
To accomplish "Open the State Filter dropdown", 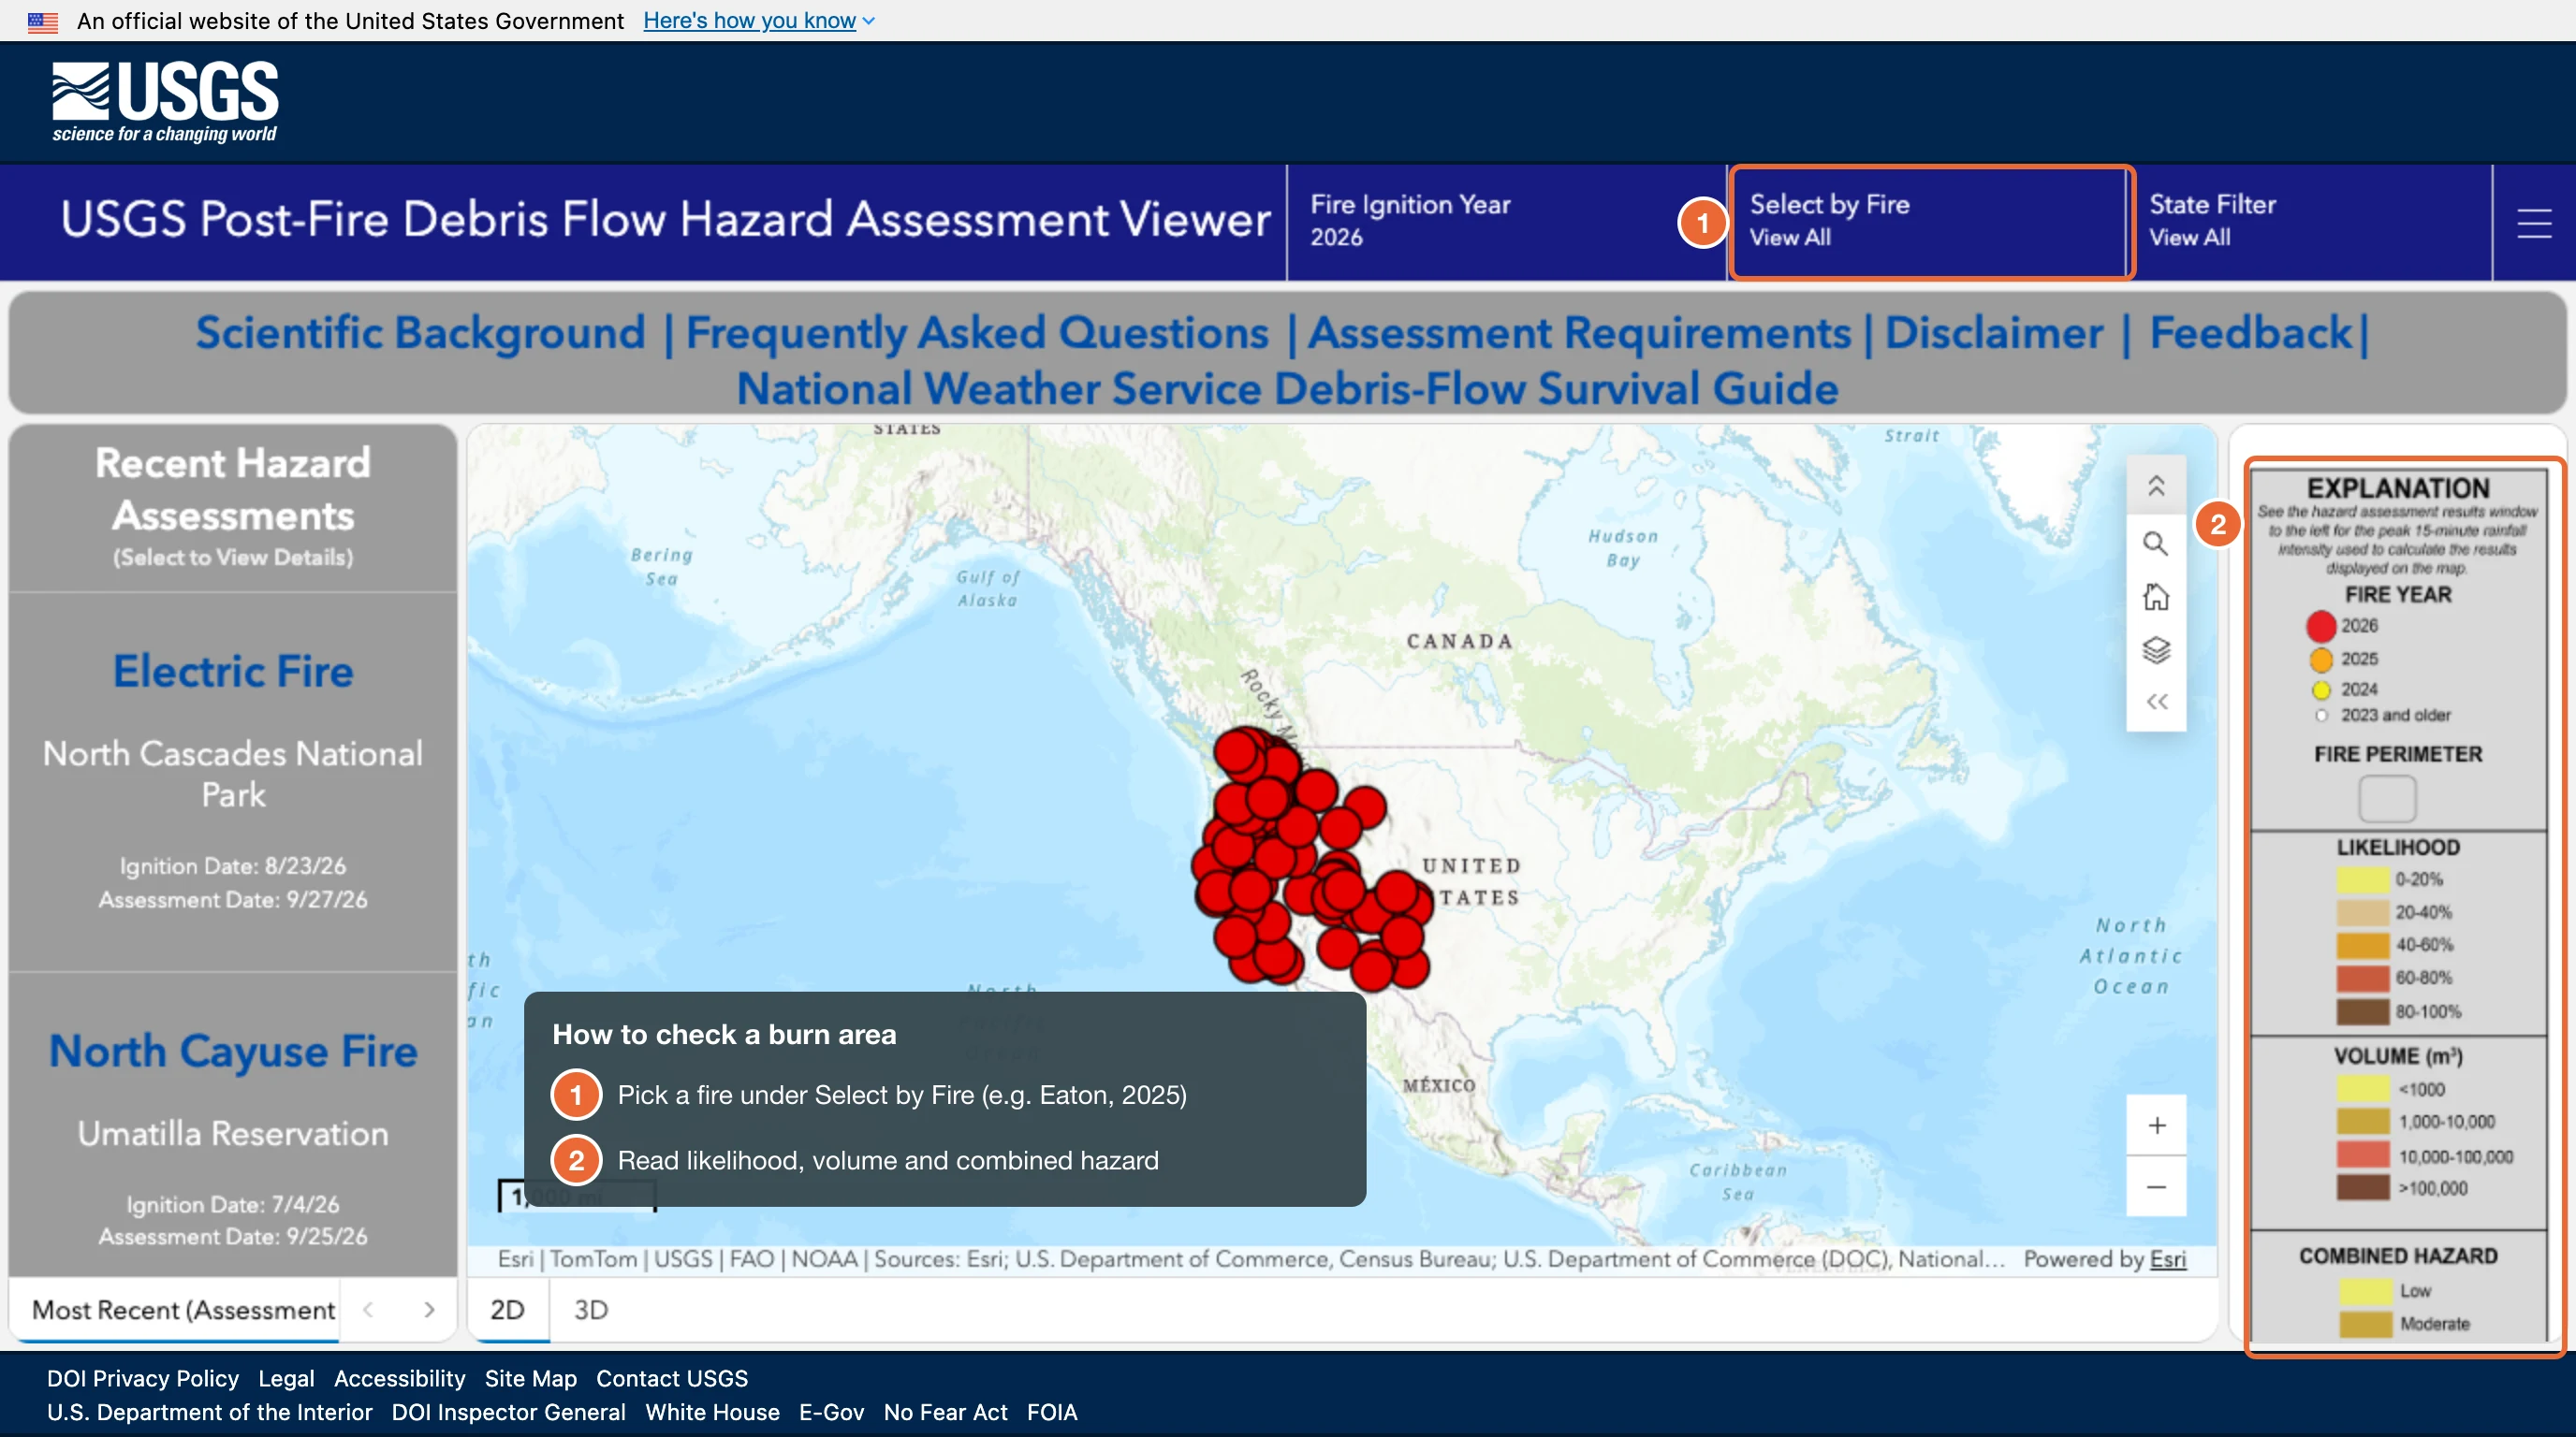I will pyautogui.click(x=2311, y=221).
